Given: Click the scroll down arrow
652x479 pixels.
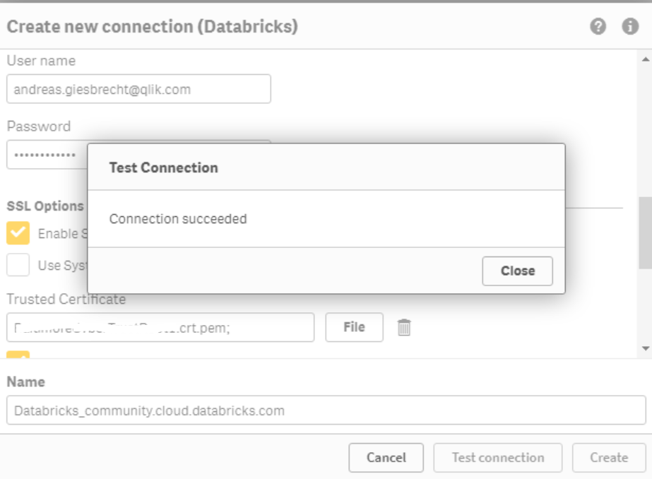Looking at the screenshot, I should (x=645, y=348).
